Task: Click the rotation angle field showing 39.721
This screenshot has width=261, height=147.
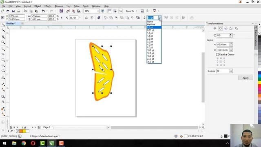Action: [x=73, y=18]
